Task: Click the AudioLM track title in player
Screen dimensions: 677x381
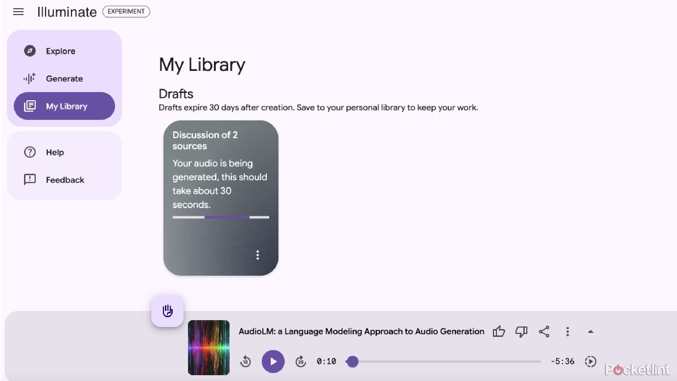Action: point(361,331)
